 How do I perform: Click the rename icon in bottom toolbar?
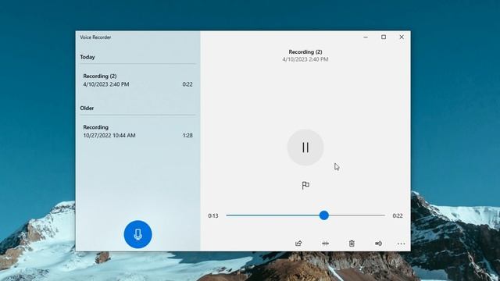[378, 244]
